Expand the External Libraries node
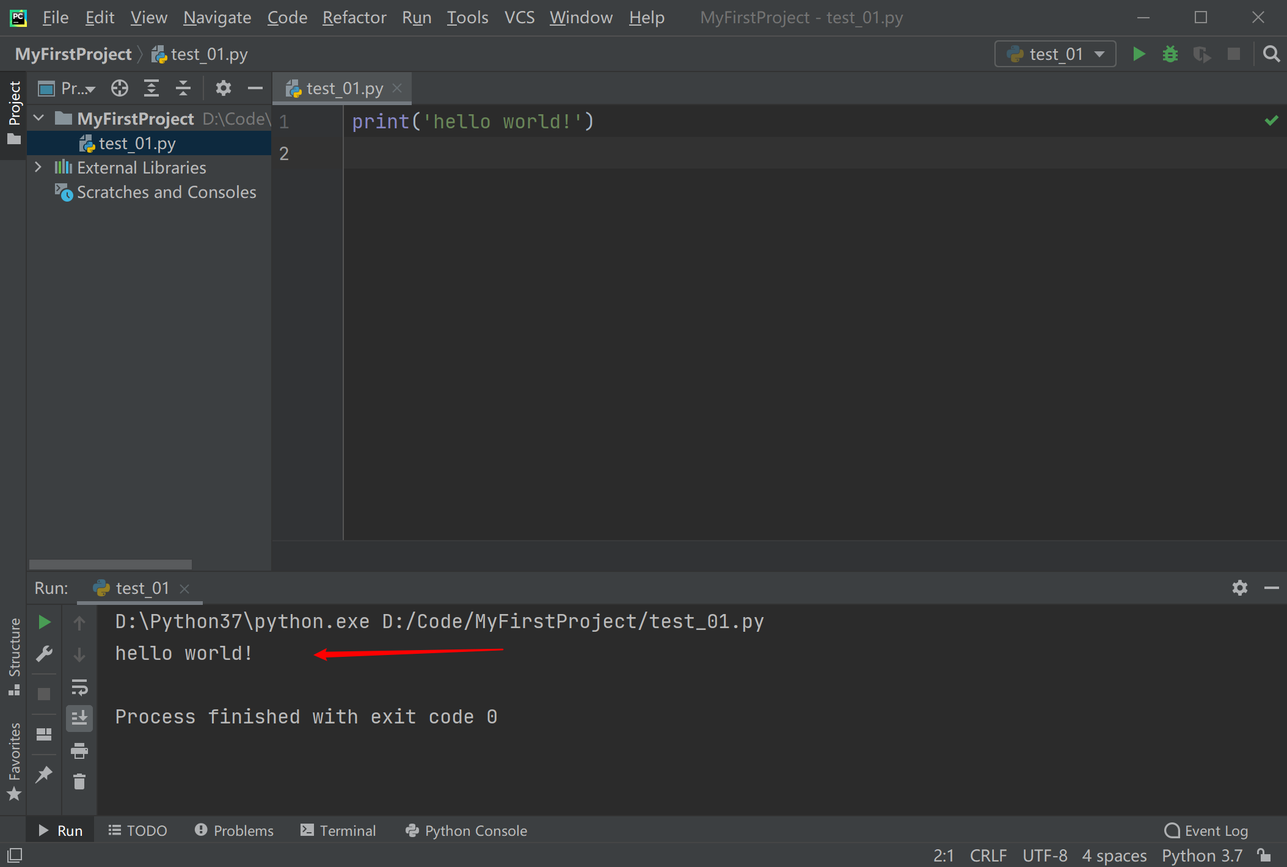 pyautogui.click(x=38, y=167)
